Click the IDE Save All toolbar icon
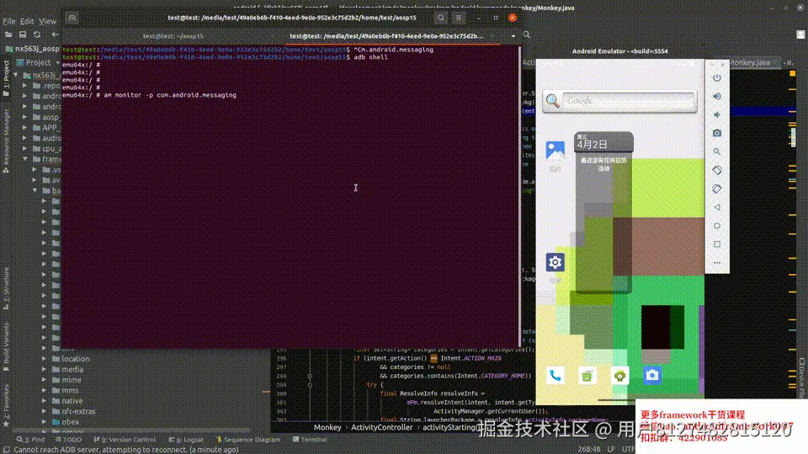Viewport: 808px width, 454px height. (x=23, y=34)
